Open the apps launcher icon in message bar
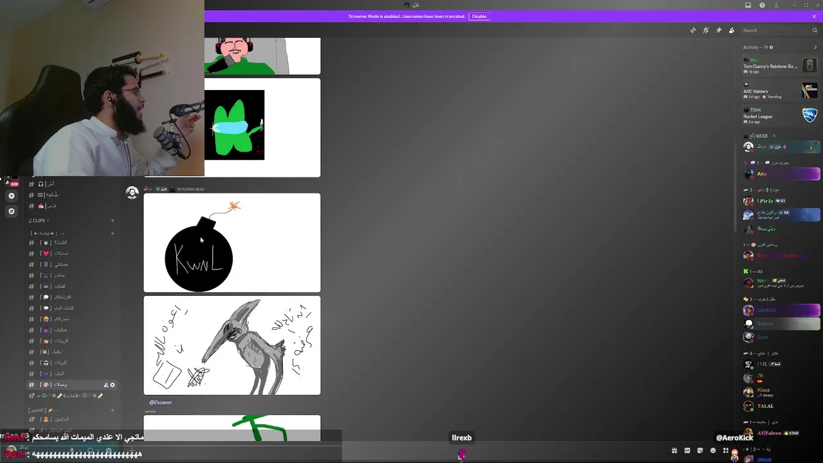The height and width of the screenshot is (463, 823). tap(726, 450)
